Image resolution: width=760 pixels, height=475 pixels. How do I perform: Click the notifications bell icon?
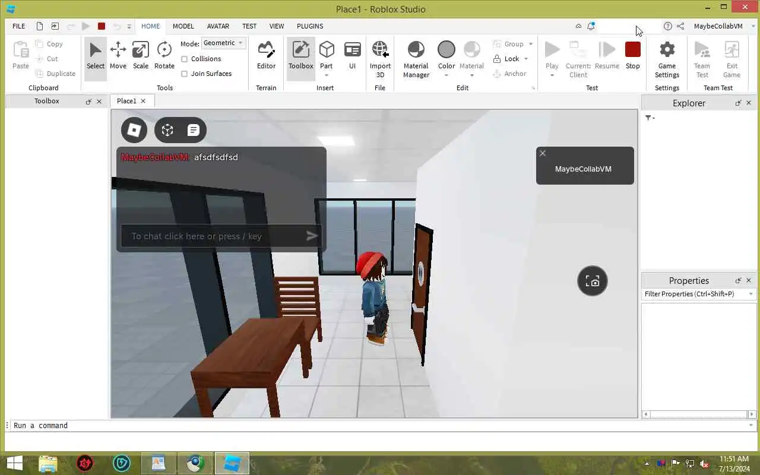click(591, 26)
